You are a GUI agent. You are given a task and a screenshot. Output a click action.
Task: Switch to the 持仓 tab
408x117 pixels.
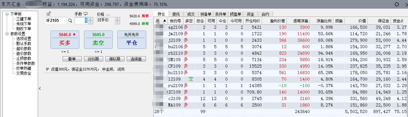coord(161,14)
